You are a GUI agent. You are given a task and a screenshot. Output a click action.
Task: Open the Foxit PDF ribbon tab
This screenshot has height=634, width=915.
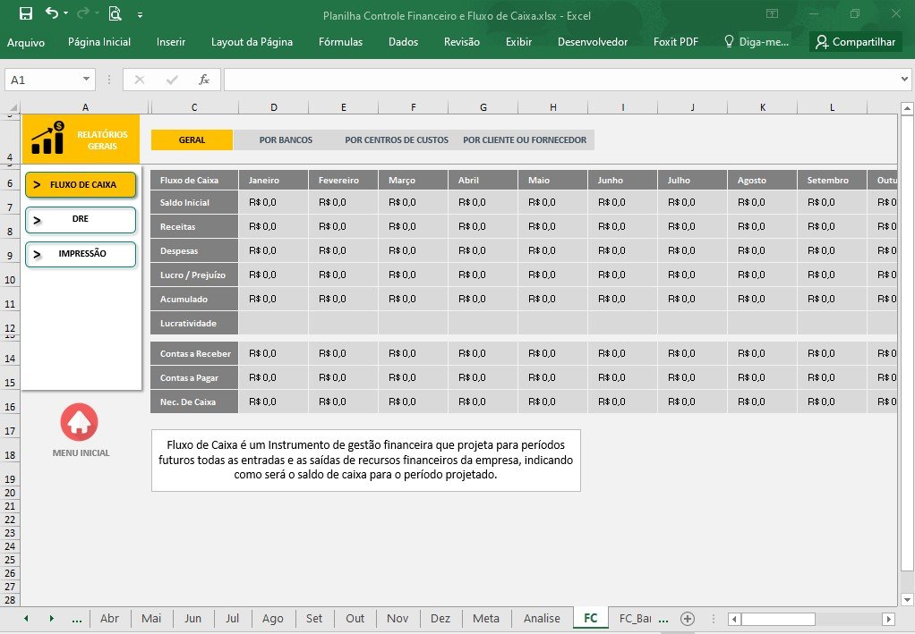(x=676, y=42)
